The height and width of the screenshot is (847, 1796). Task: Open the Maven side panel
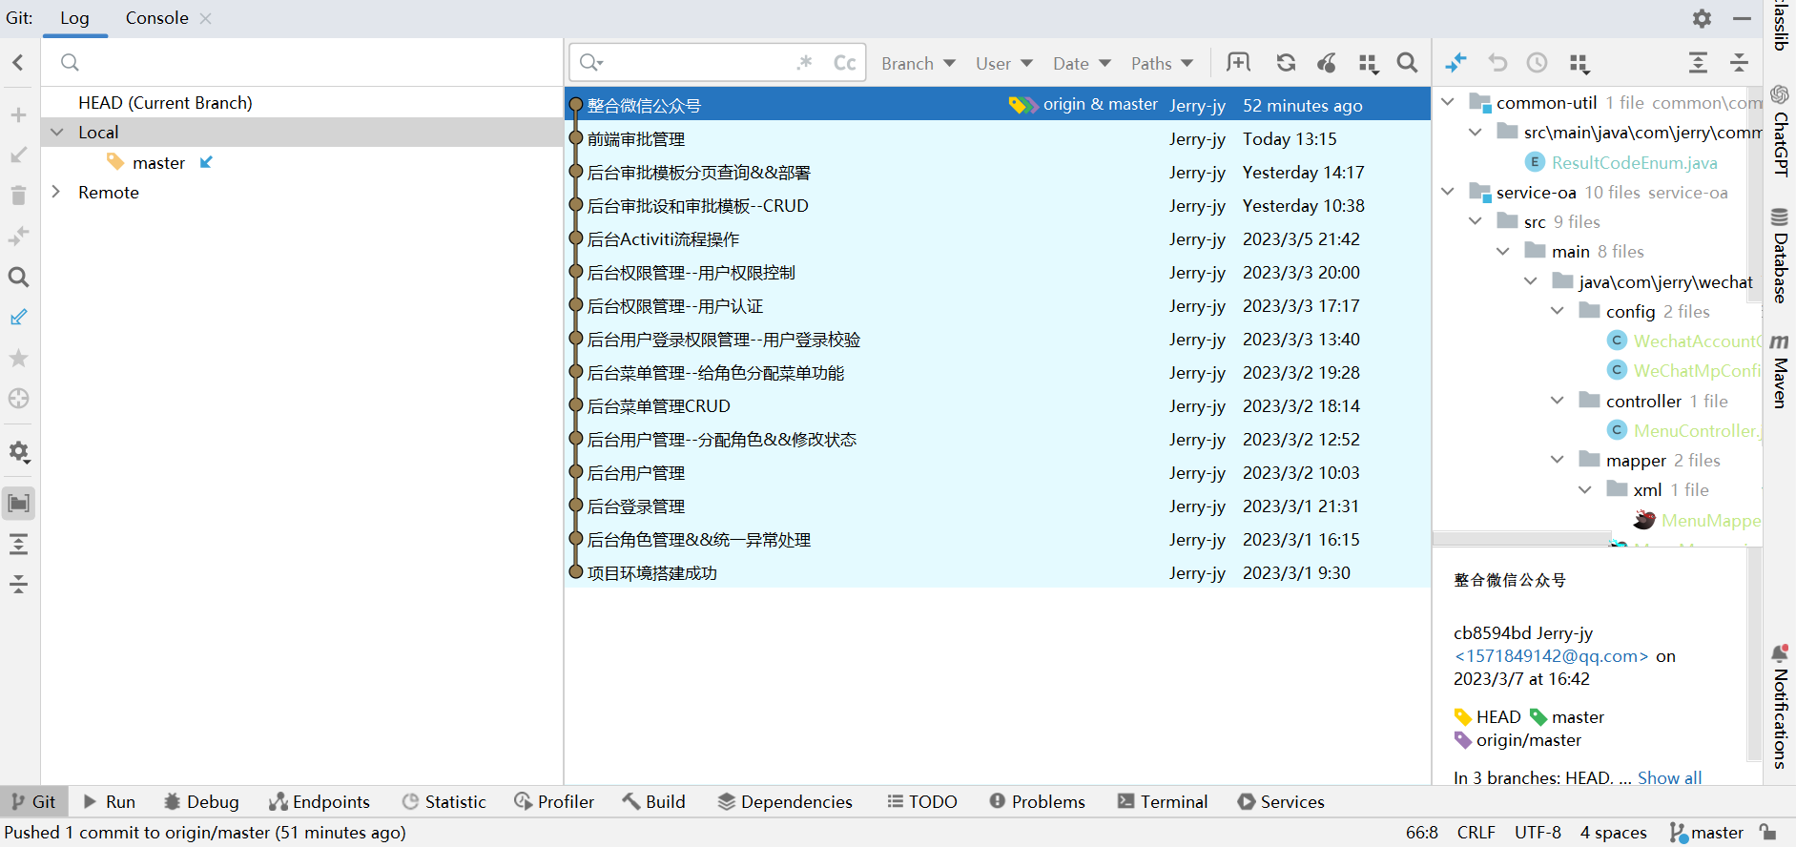[x=1780, y=370]
